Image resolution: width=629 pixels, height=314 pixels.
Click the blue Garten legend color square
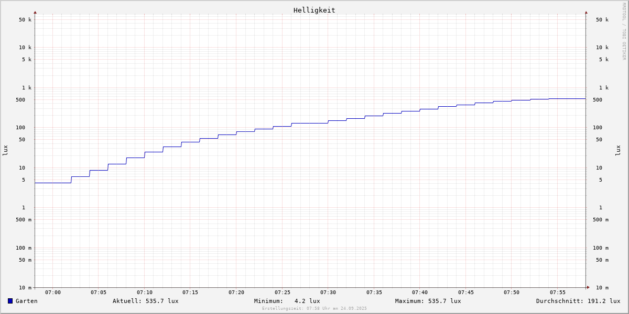click(x=10, y=301)
